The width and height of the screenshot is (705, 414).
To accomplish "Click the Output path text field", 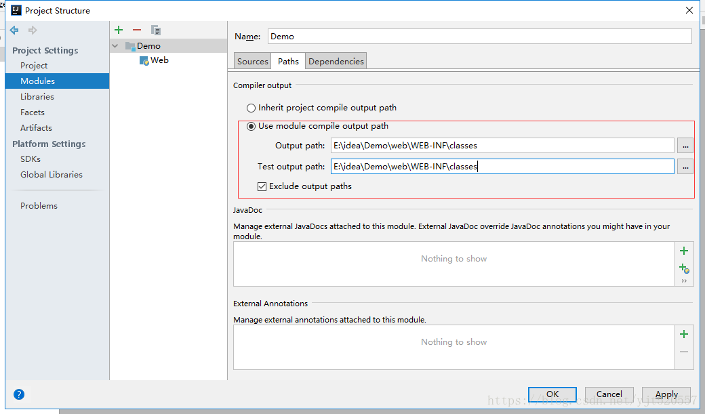I will [x=503, y=146].
